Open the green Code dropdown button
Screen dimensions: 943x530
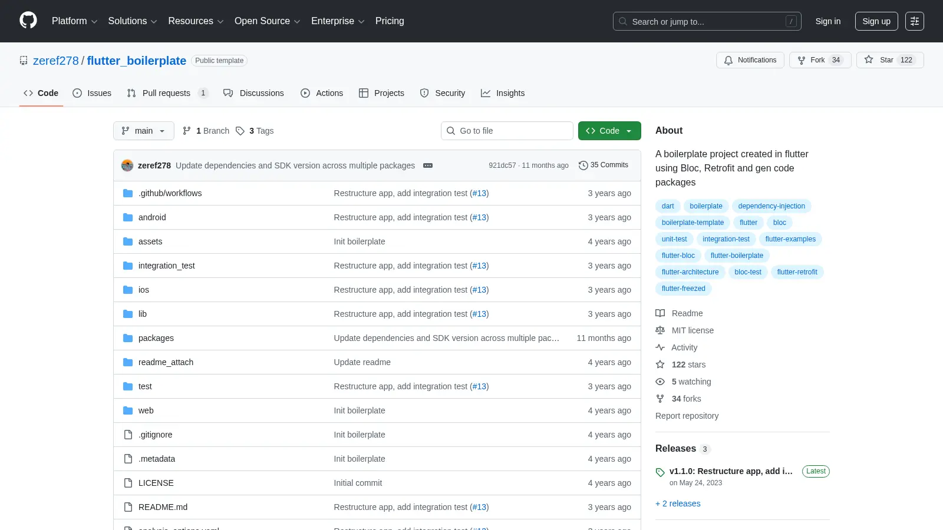pyautogui.click(x=609, y=131)
